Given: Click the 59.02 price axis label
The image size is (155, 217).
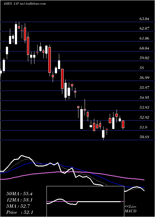Looking at the screenshot, I should click(144, 58).
